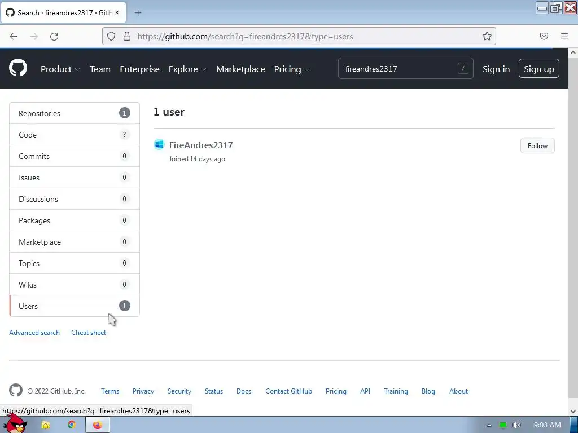
Task: Open the Firefox hamburger menu
Action: (x=564, y=36)
